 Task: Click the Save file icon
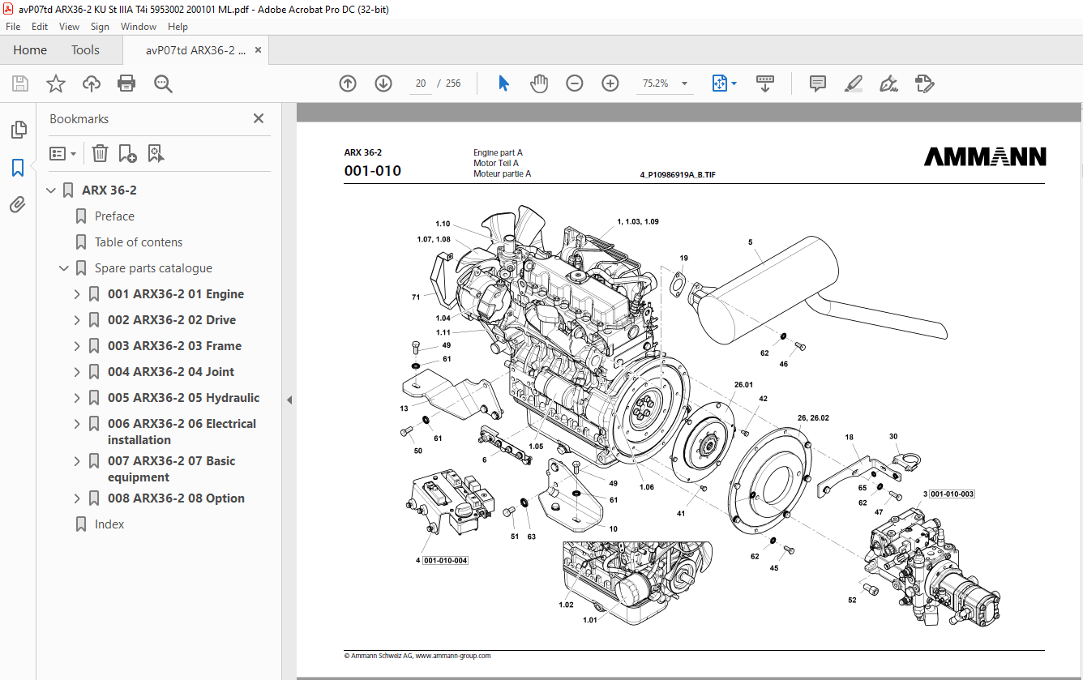click(x=20, y=83)
